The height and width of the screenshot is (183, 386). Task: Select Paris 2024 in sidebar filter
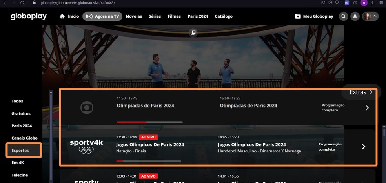22,126
